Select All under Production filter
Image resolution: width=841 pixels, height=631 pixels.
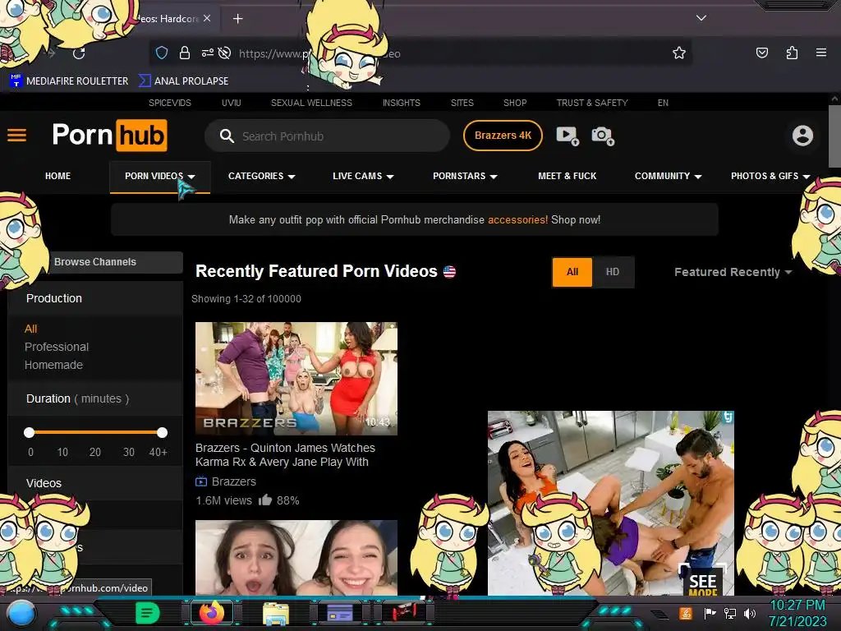(x=30, y=329)
